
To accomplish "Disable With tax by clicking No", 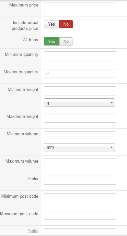I will tap(66, 42).
